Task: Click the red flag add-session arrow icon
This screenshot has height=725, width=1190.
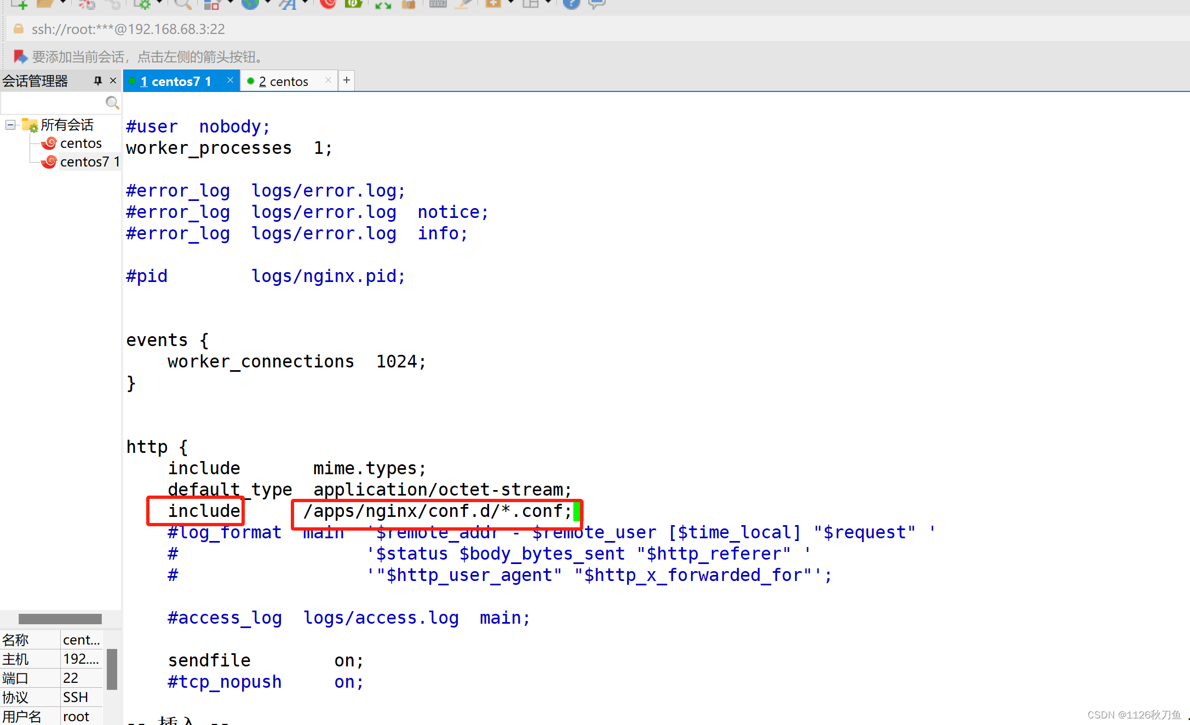Action: (x=20, y=56)
